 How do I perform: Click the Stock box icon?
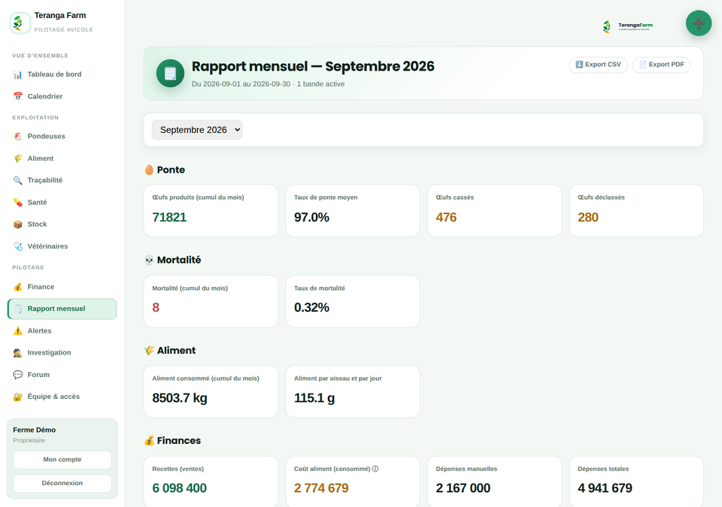17,224
